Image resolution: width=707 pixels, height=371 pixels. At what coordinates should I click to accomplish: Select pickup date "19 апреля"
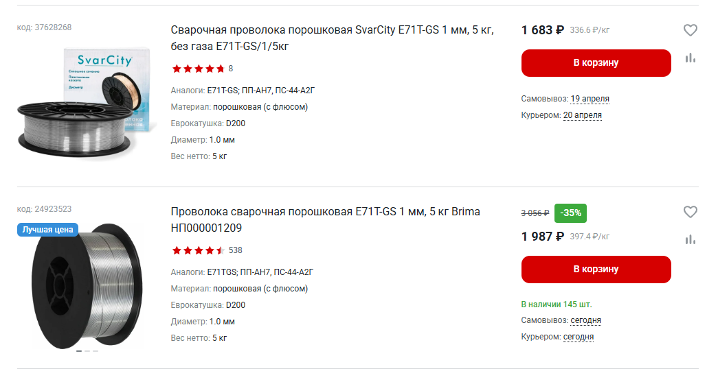click(x=590, y=99)
